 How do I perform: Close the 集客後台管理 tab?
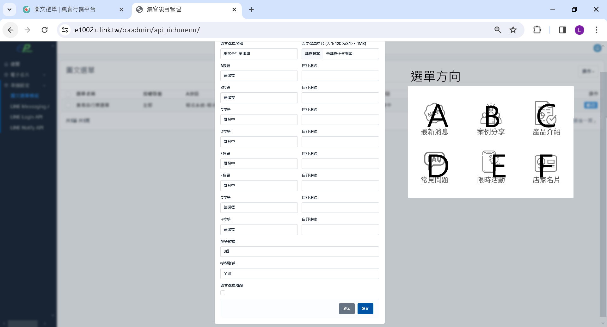pyautogui.click(x=234, y=9)
